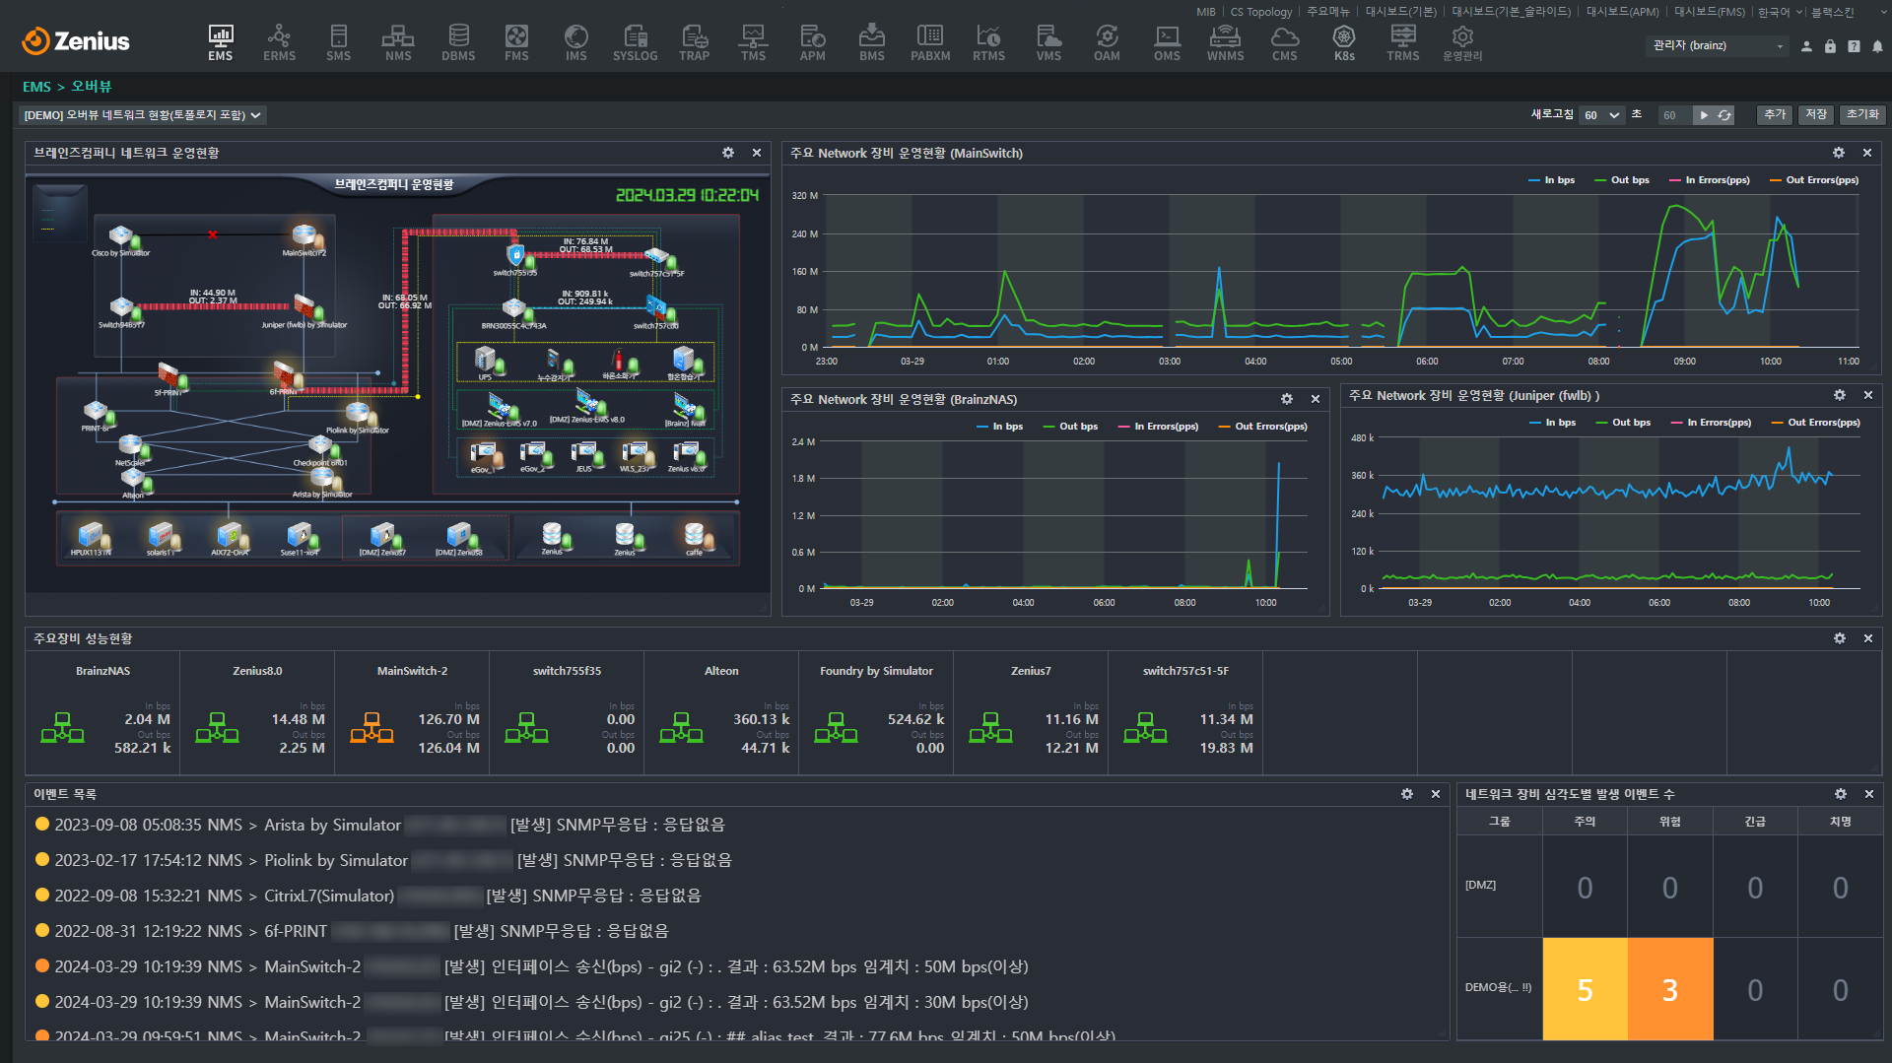
Task: Open the SMS module
Action: point(338,42)
